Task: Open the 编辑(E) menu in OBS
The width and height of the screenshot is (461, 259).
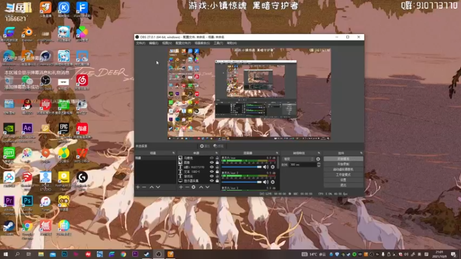Action: coord(153,43)
